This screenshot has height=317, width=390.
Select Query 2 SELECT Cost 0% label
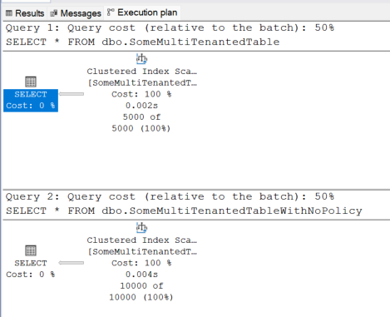tap(31, 269)
